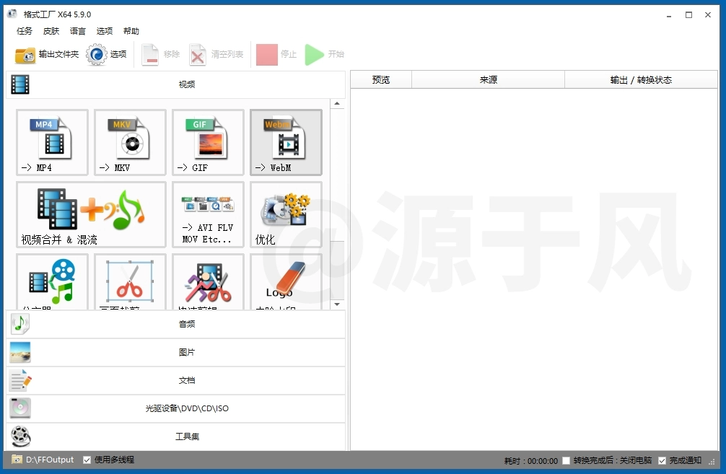
Task: Choose the WebM conversion tile
Action: (286, 143)
